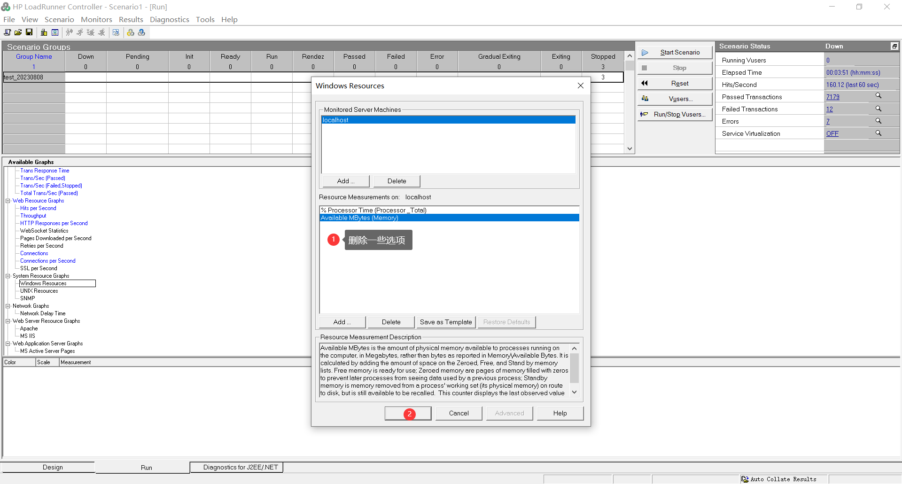Click Service Virtualization OFF link
The image size is (902, 484).
832,133
